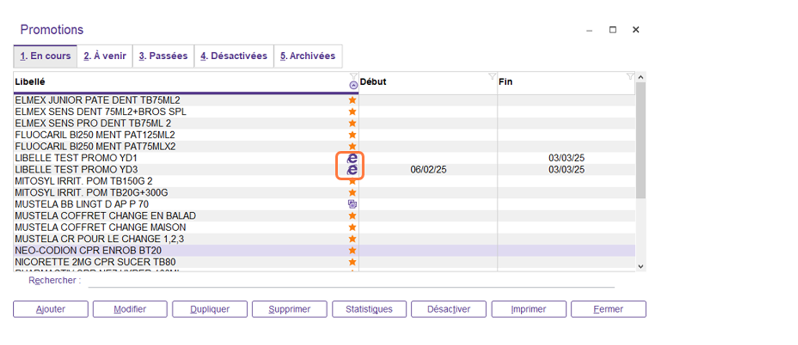Image resolution: width=798 pixels, height=345 pixels.
Task: Open the filter on the Fin column
Action: (x=630, y=77)
